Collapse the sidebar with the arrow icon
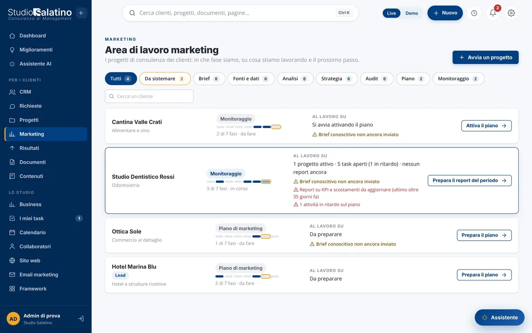 [82, 13]
